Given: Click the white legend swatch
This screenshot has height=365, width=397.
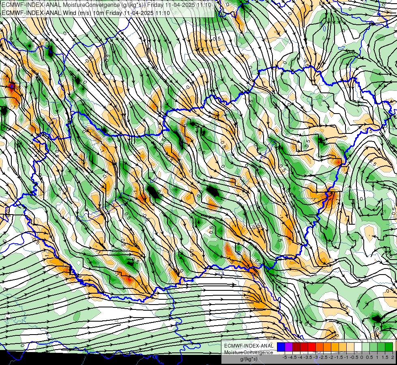Looking at the screenshot, I should click(358, 347).
